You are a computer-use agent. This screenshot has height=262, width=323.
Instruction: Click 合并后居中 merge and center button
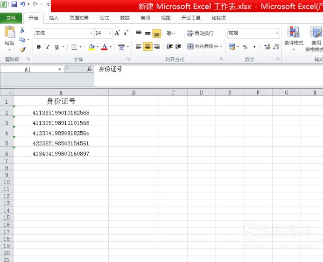tap(203, 46)
